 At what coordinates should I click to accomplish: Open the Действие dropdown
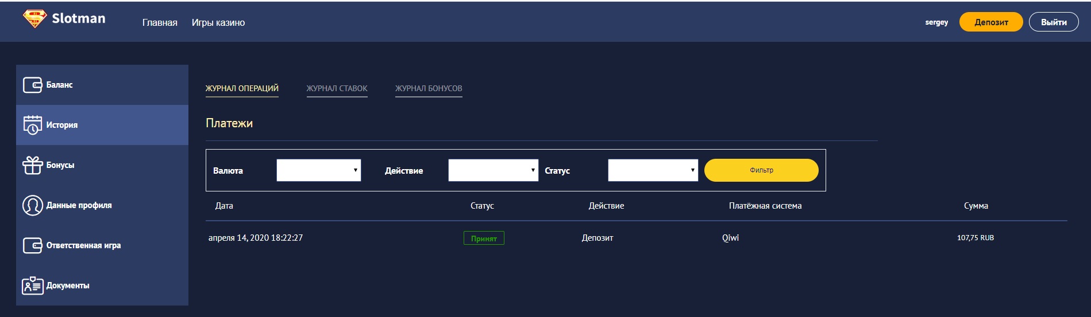(493, 170)
